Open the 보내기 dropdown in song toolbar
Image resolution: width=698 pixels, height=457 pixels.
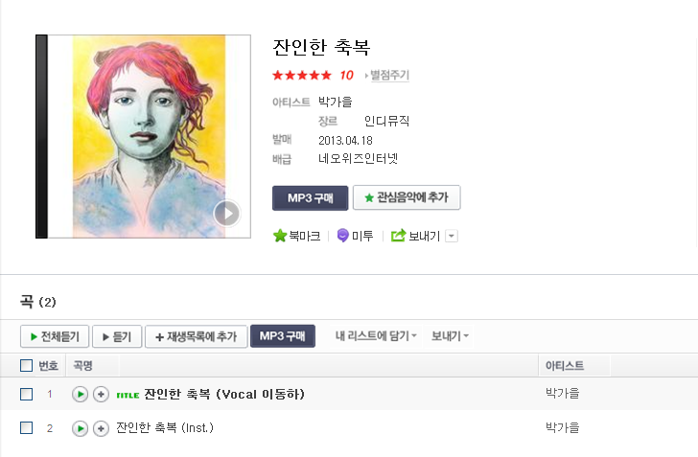[449, 336]
